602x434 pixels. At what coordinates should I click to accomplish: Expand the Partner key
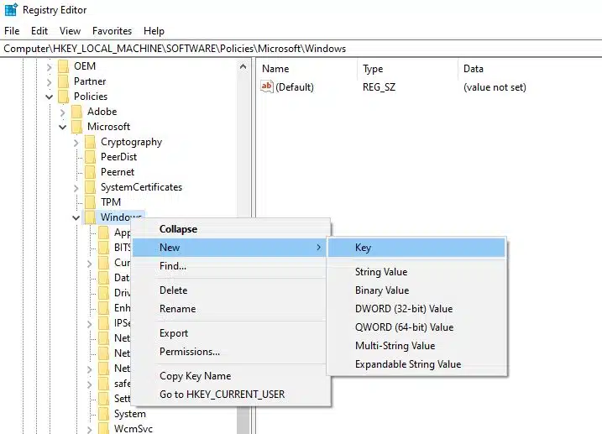pyautogui.click(x=50, y=81)
